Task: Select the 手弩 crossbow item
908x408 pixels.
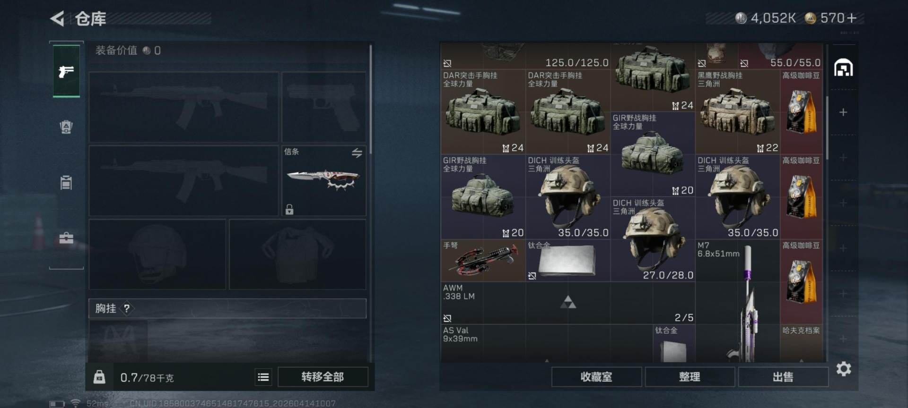Action: pyautogui.click(x=483, y=261)
